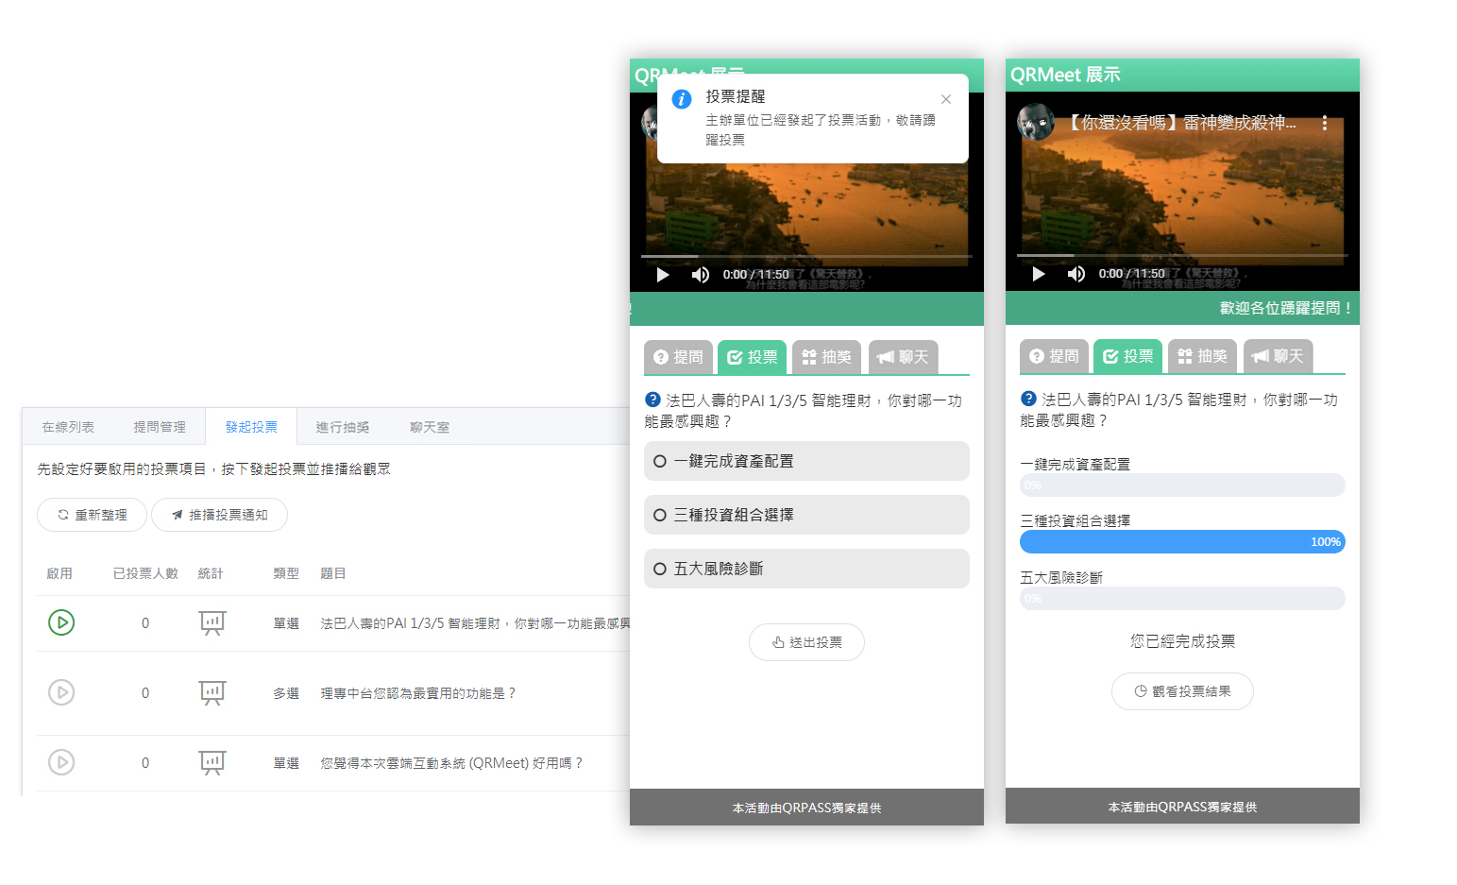
Task: Open 提問 tab in the right phone
Action: click(1054, 356)
